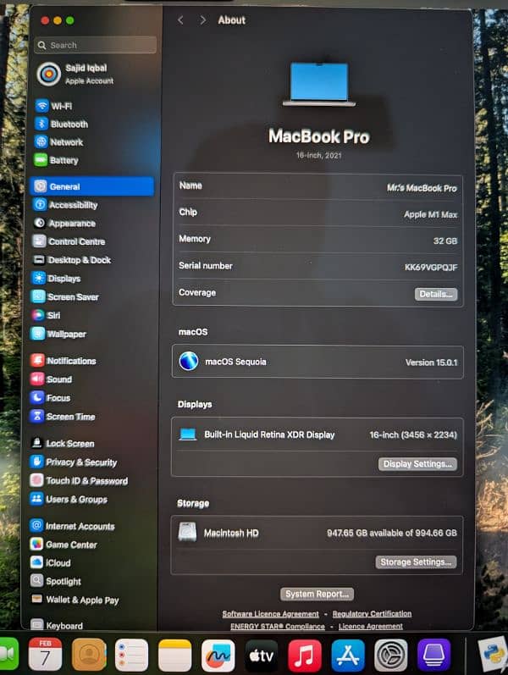
Task: Open Privacy & Security section
Action: (80, 462)
